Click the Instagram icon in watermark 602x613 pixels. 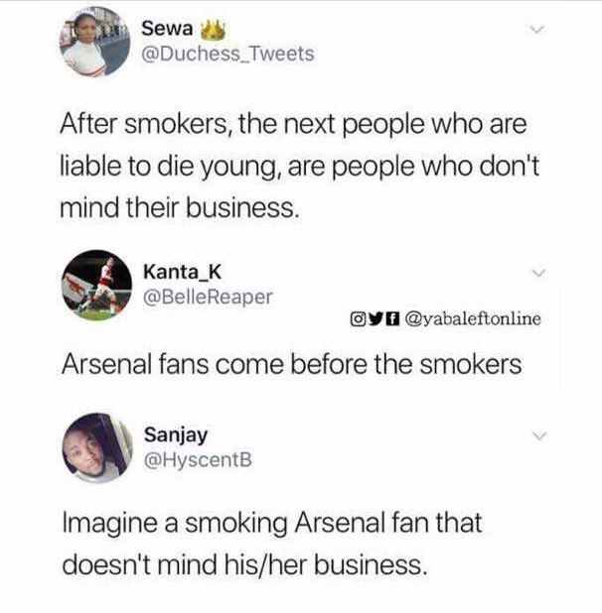coord(358,318)
